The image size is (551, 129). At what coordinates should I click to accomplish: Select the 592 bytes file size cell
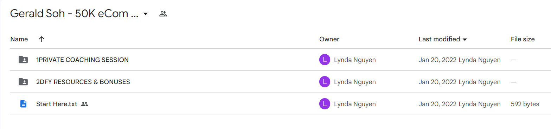tap(525, 104)
